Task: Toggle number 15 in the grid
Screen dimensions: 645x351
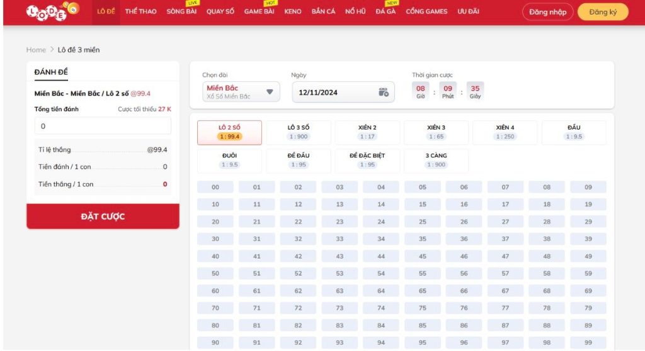Action: pyautogui.click(x=423, y=204)
